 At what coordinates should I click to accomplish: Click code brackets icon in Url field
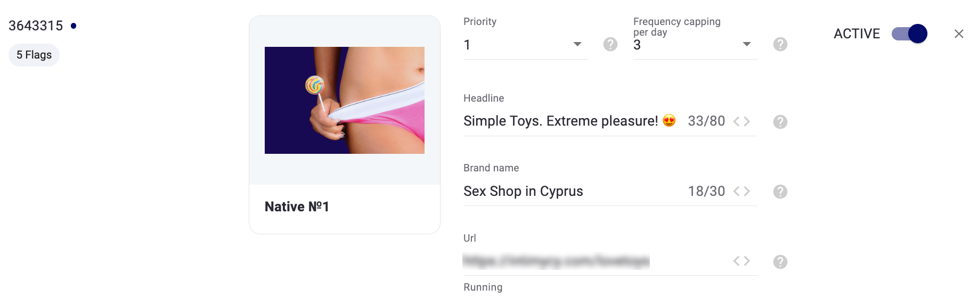point(741,261)
